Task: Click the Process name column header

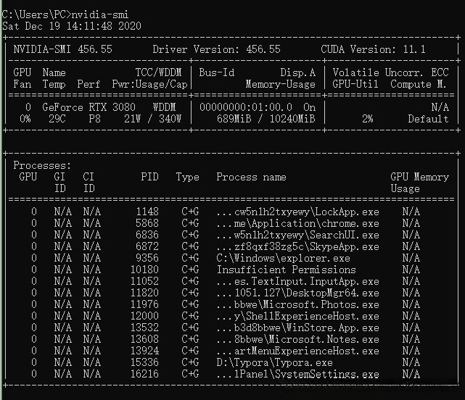Action: [x=251, y=177]
